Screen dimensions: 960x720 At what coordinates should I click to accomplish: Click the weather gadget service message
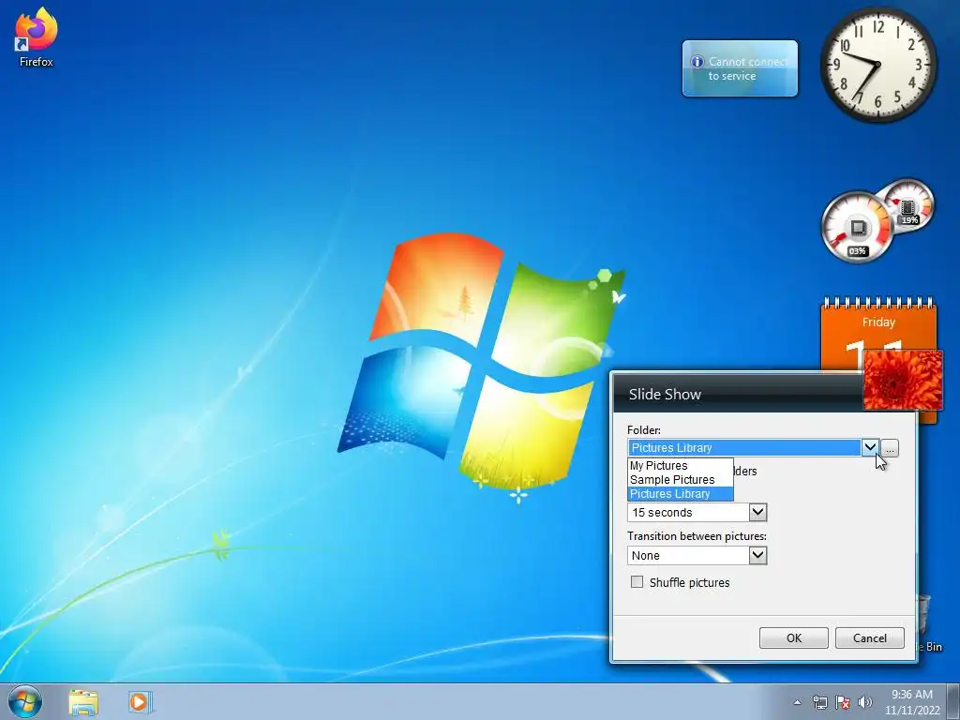[x=740, y=68]
